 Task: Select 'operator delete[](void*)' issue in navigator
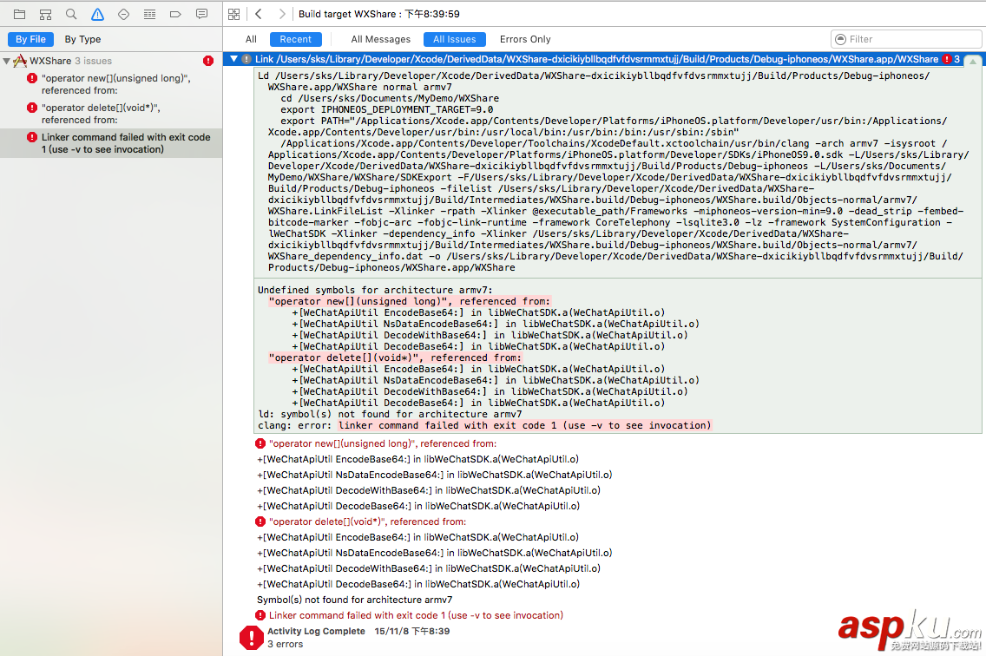tap(111, 114)
